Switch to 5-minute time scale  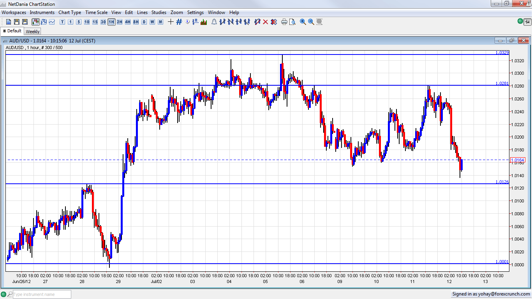point(79,22)
